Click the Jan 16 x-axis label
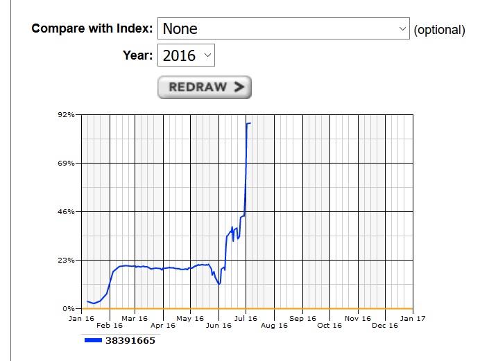480x361 pixels. (81, 319)
